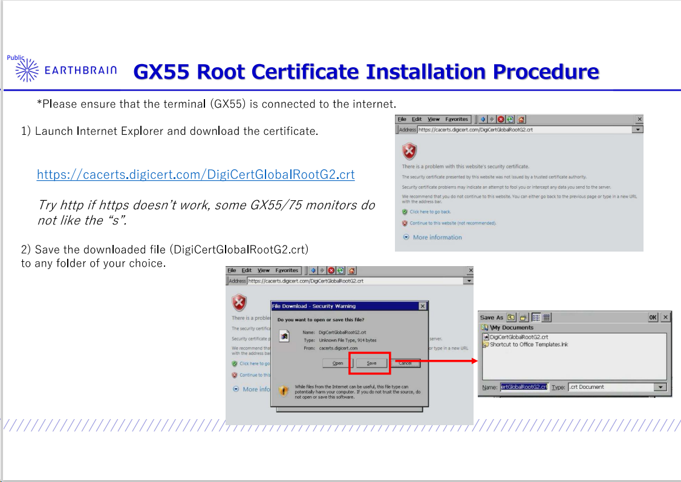Click Forward arrow in upper browser toolbar
Image resolution: width=681 pixels, height=482 pixels.
(x=492, y=119)
